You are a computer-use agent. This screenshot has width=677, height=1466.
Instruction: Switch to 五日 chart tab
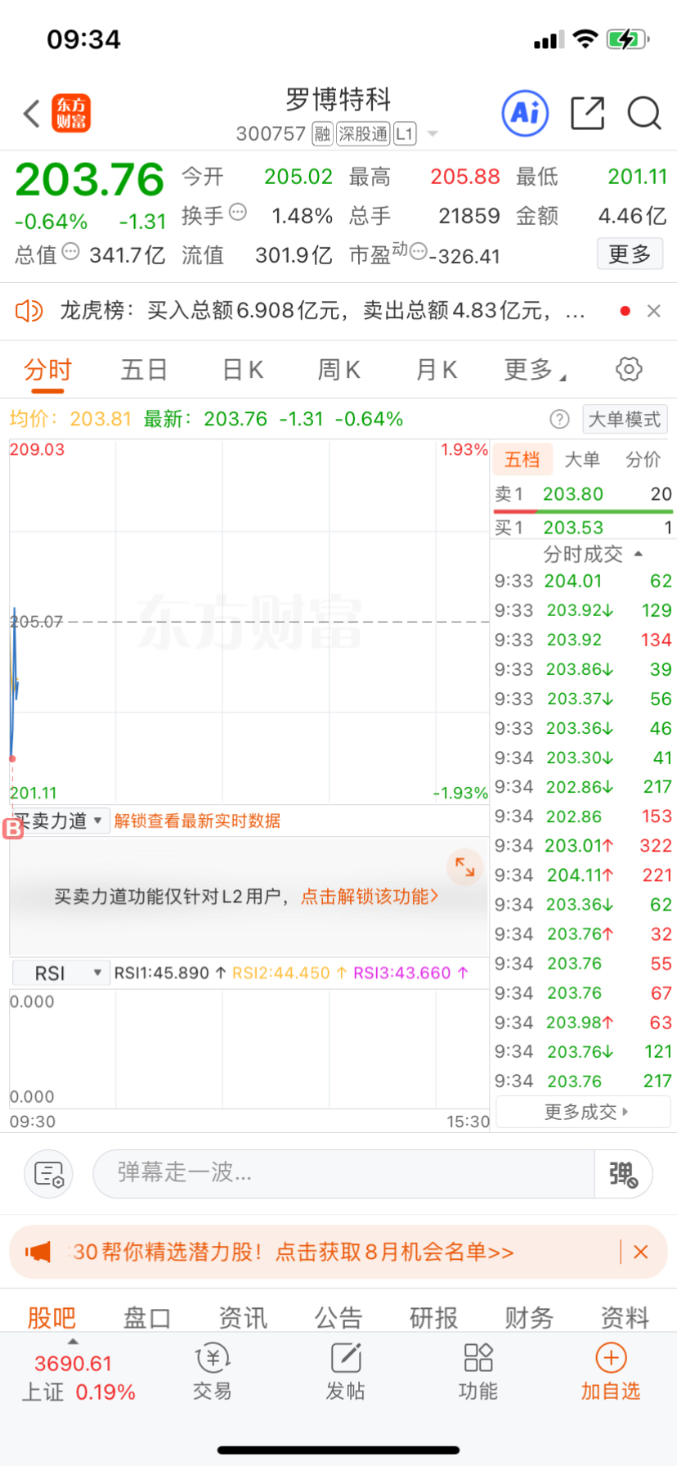(144, 370)
